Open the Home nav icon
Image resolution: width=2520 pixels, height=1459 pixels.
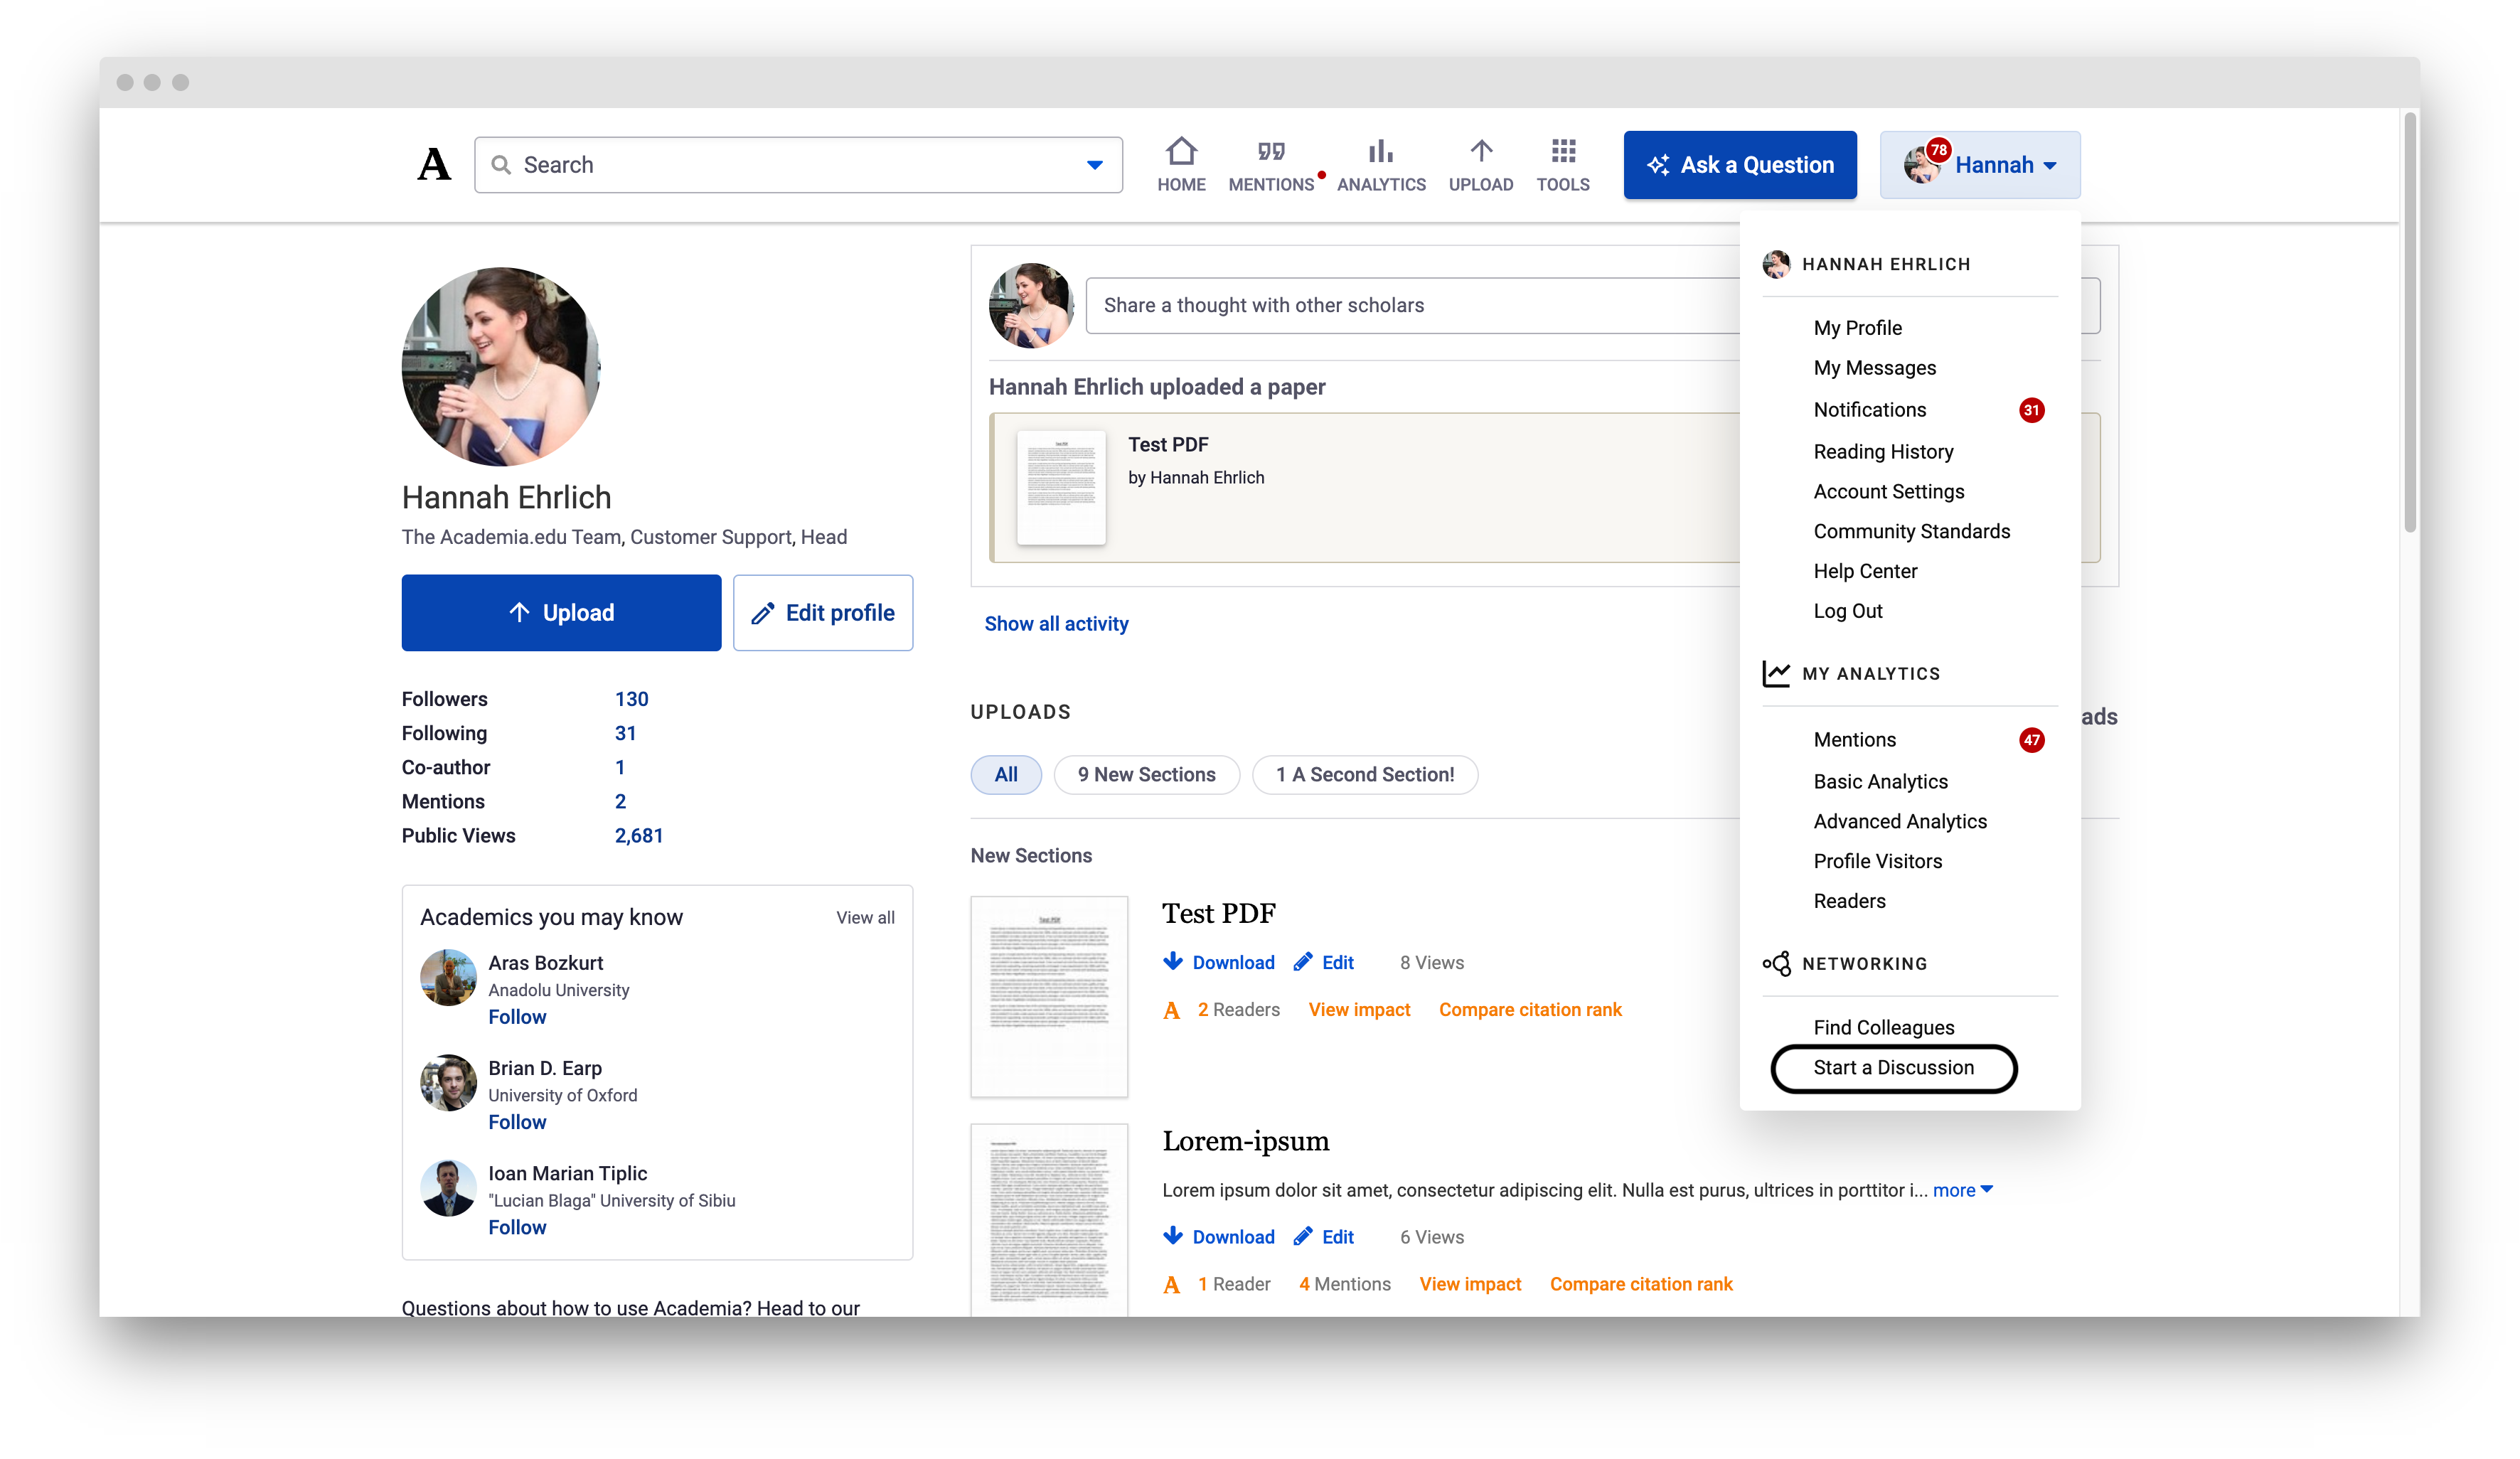click(x=1181, y=151)
